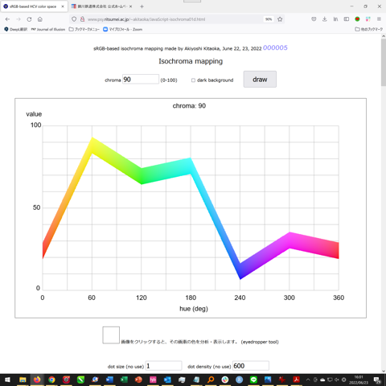Image resolution: width=386 pixels, height=386 pixels.
Task: Click the dot density input field
Action: (x=250, y=366)
